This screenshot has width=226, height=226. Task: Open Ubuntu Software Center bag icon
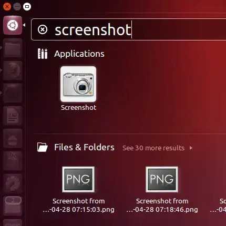pos(13,138)
